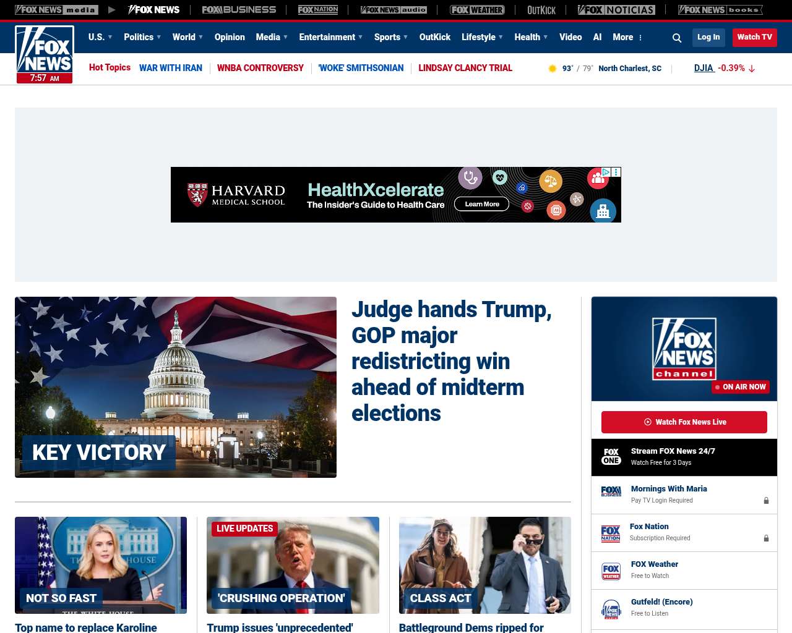Image resolution: width=792 pixels, height=633 pixels.
Task: Open LINDSAY CLANCY TRIAL hot topic
Action: 465,68
